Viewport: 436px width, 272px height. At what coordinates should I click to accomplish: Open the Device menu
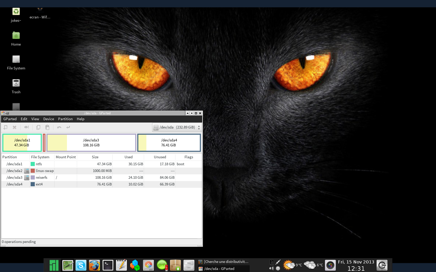pos(49,119)
